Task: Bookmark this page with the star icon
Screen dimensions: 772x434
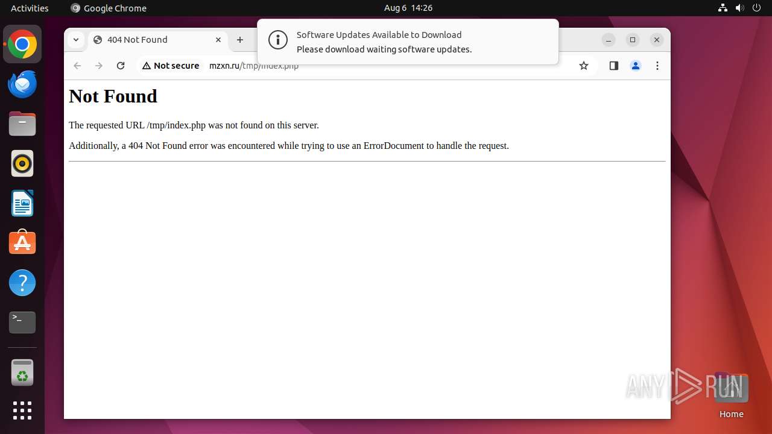Action: 583,66
